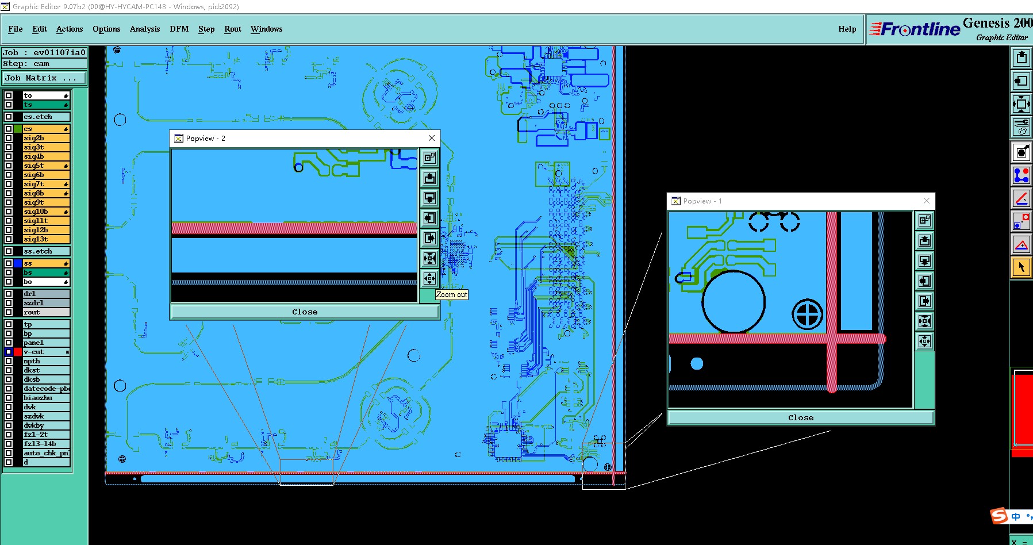The image size is (1033, 545).
Task: Select the red angle measure tool
Action: [x=1021, y=198]
